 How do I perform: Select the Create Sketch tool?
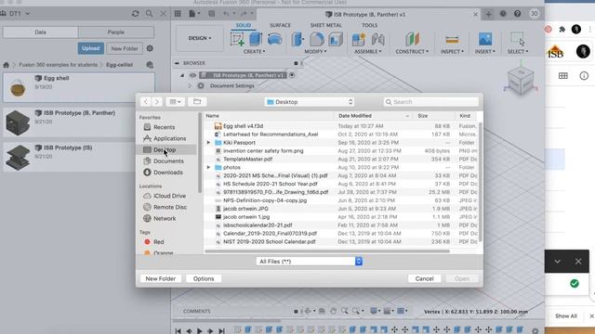(237, 39)
